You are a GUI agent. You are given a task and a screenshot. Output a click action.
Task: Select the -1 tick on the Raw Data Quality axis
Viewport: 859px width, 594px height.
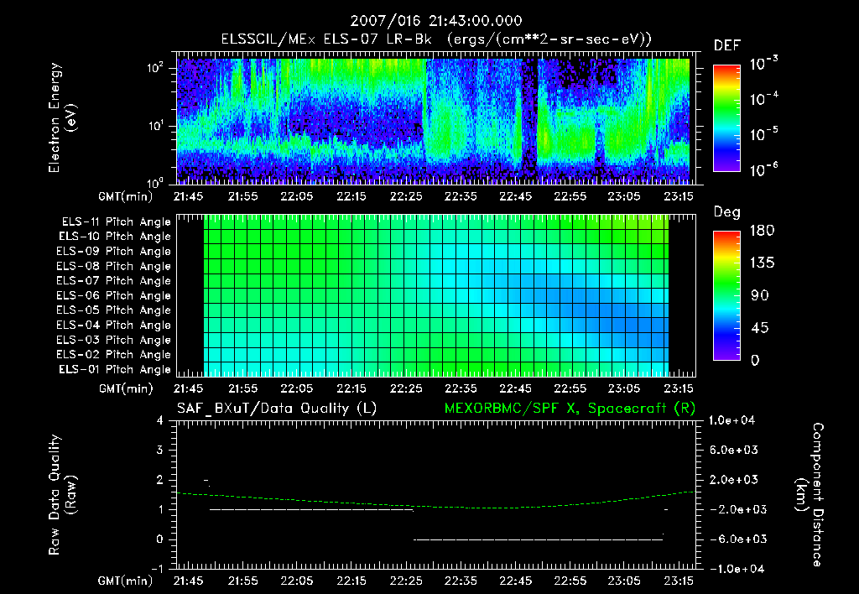pos(157,569)
